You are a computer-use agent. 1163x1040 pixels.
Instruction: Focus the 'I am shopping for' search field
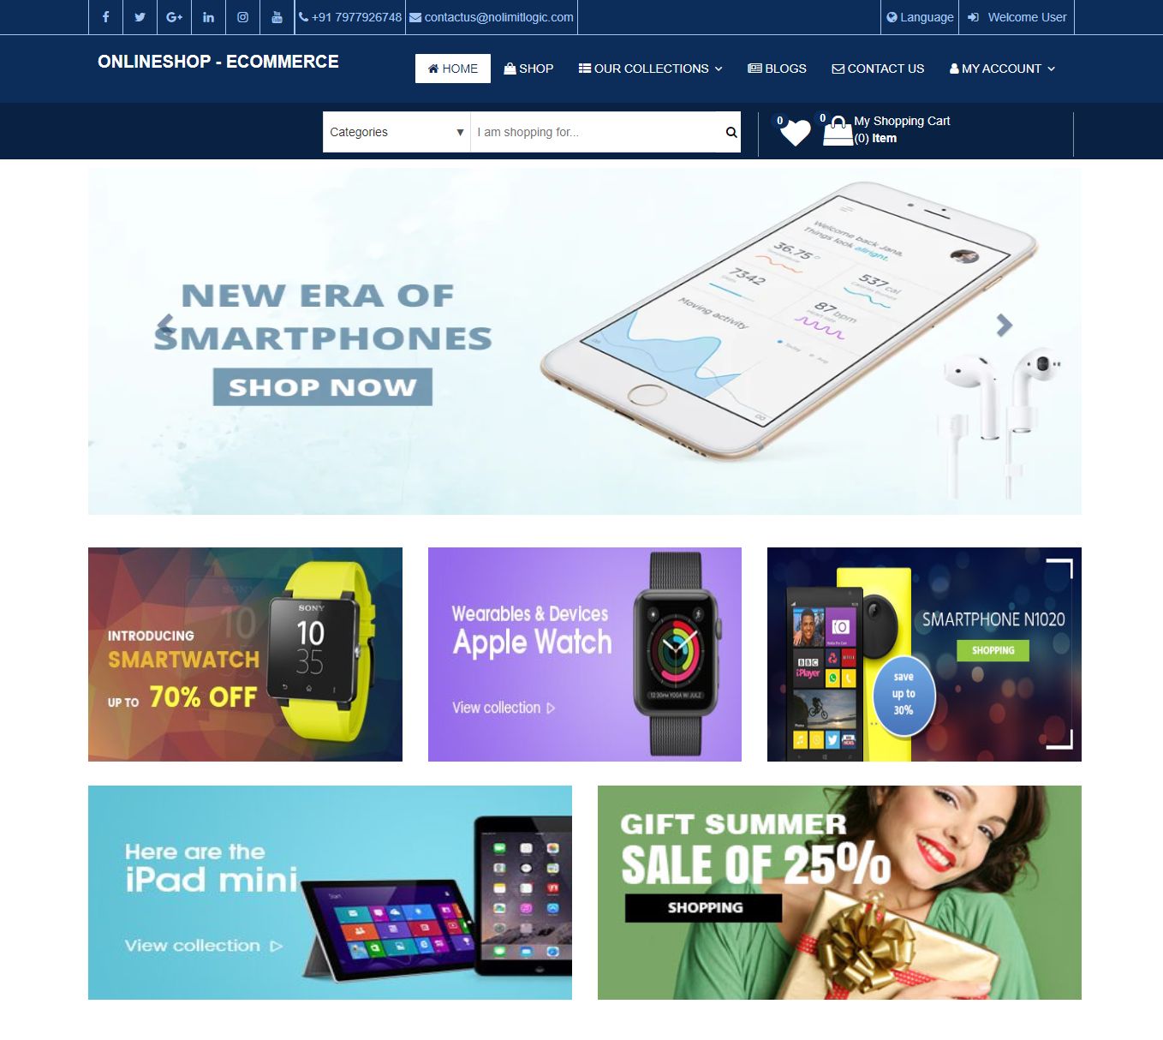(595, 132)
